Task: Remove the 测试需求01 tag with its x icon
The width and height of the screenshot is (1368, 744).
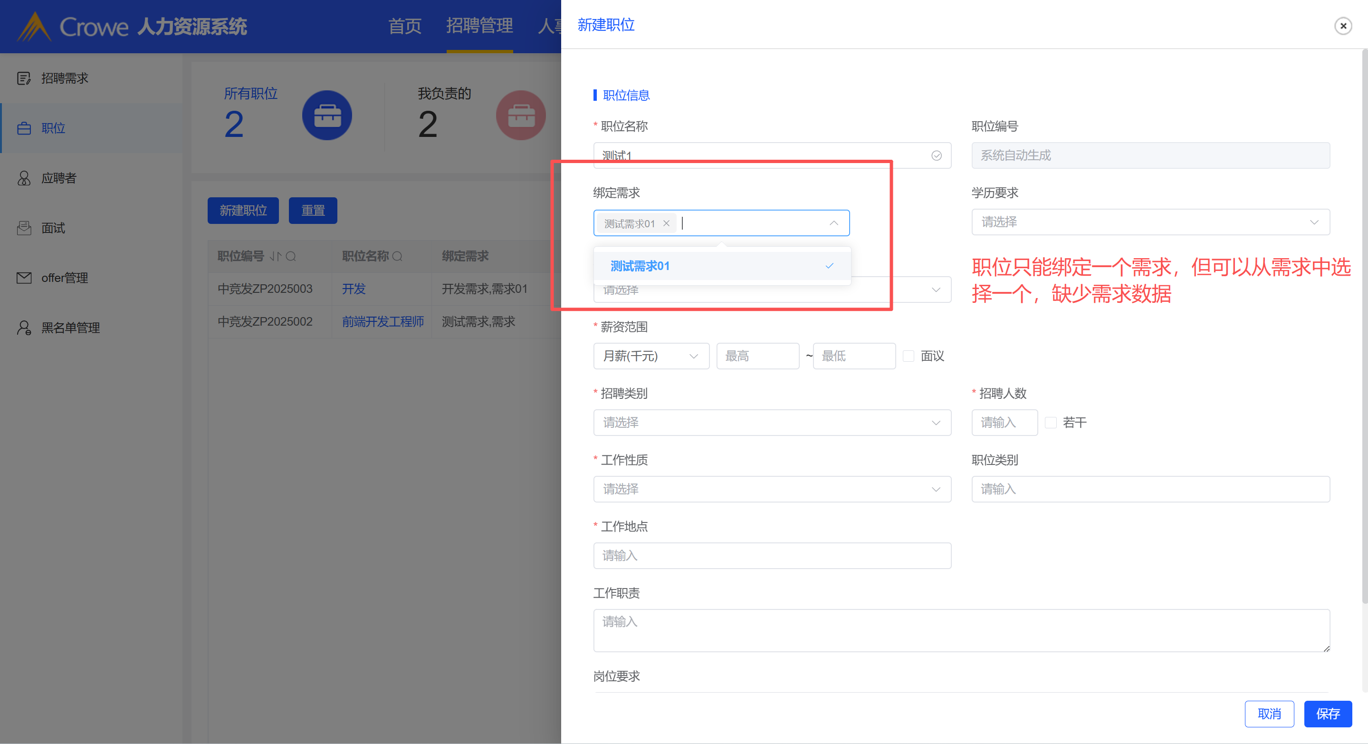Action: tap(666, 223)
